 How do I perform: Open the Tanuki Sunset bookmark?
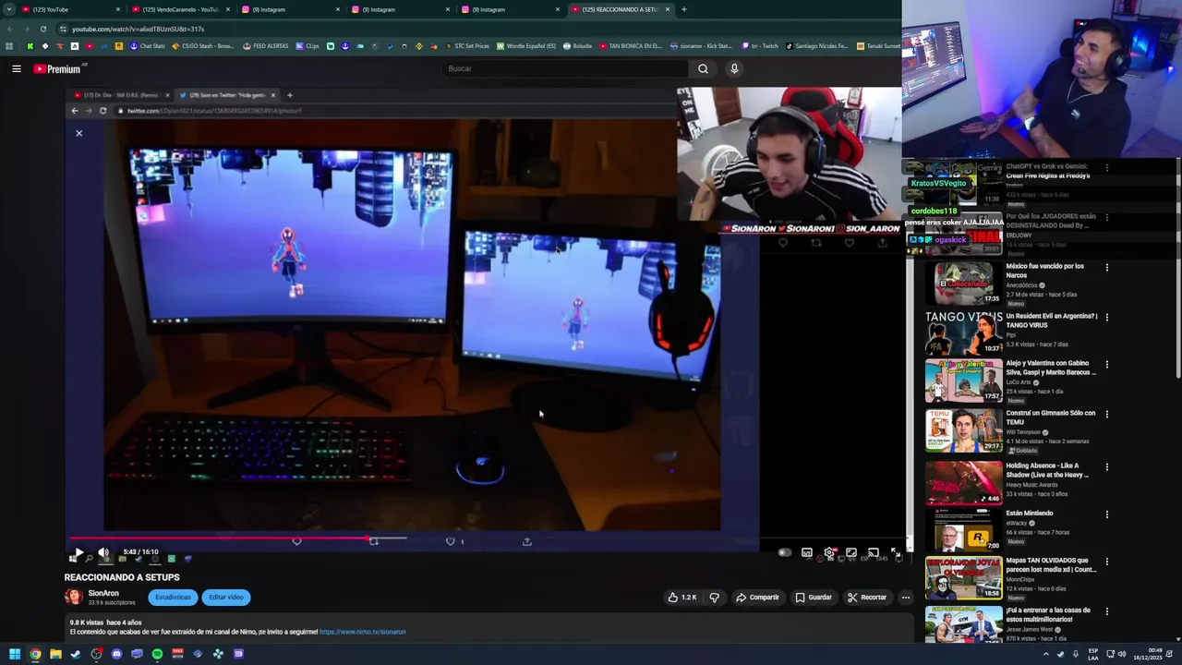[x=878, y=45]
